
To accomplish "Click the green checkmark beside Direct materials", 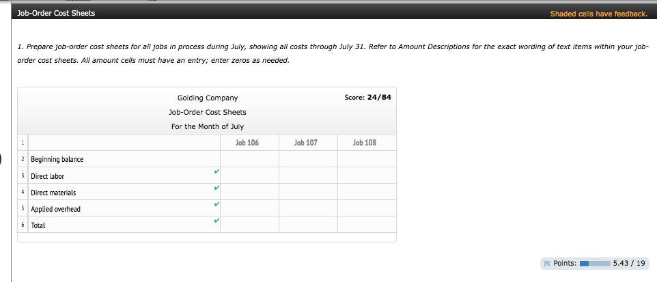I will click(216, 188).
